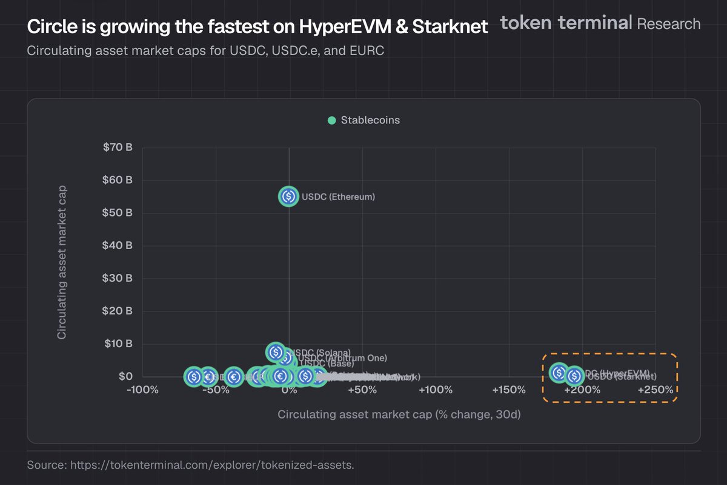Click the x-axis title '% change, 30d'

pyautogui.click(x=399, y=415)
